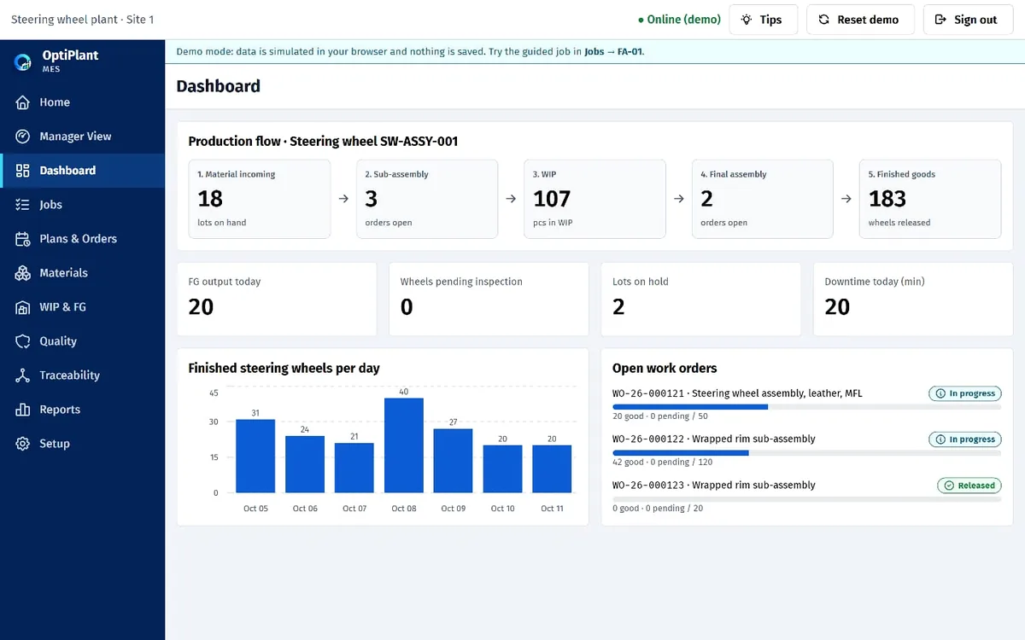This screenshot has width=1025, height=640.
Task: Follow the Jobs → FA-01 link in banner
Action: pos(613,51)
